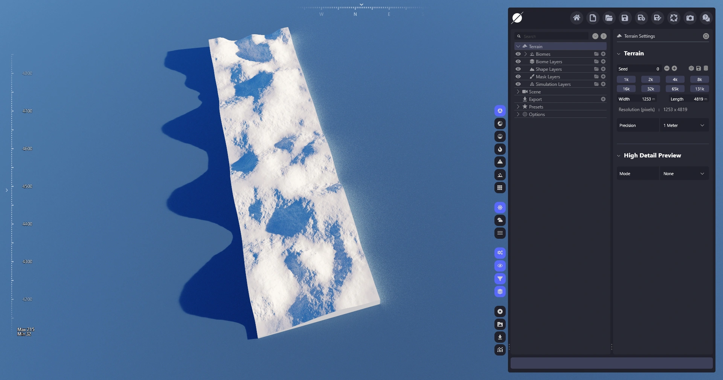Expand the Biomes tree node
The height and width of the screenshot is (380, 723).
coord(526,54)
